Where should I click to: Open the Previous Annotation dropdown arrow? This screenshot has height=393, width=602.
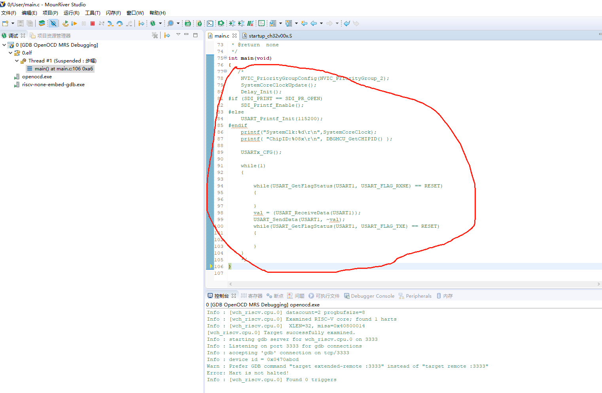[x=296, y=23]
